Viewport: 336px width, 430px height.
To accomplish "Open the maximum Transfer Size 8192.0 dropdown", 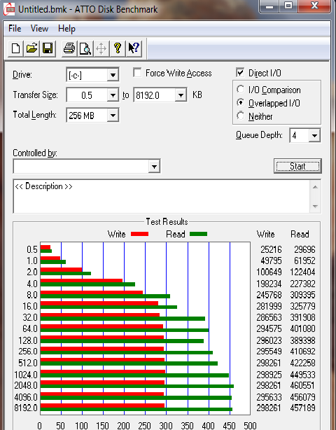I will click(x=181, y=95).
